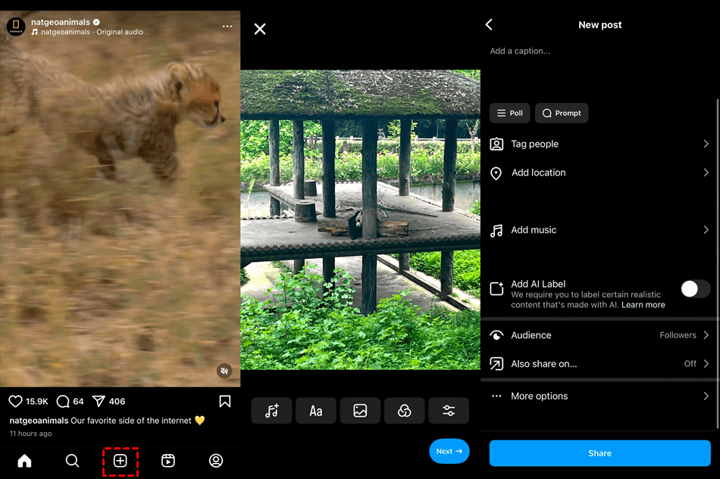The image size is (720, 479).
Task: Click the New post scrollbar
Action: coord(717,263)
